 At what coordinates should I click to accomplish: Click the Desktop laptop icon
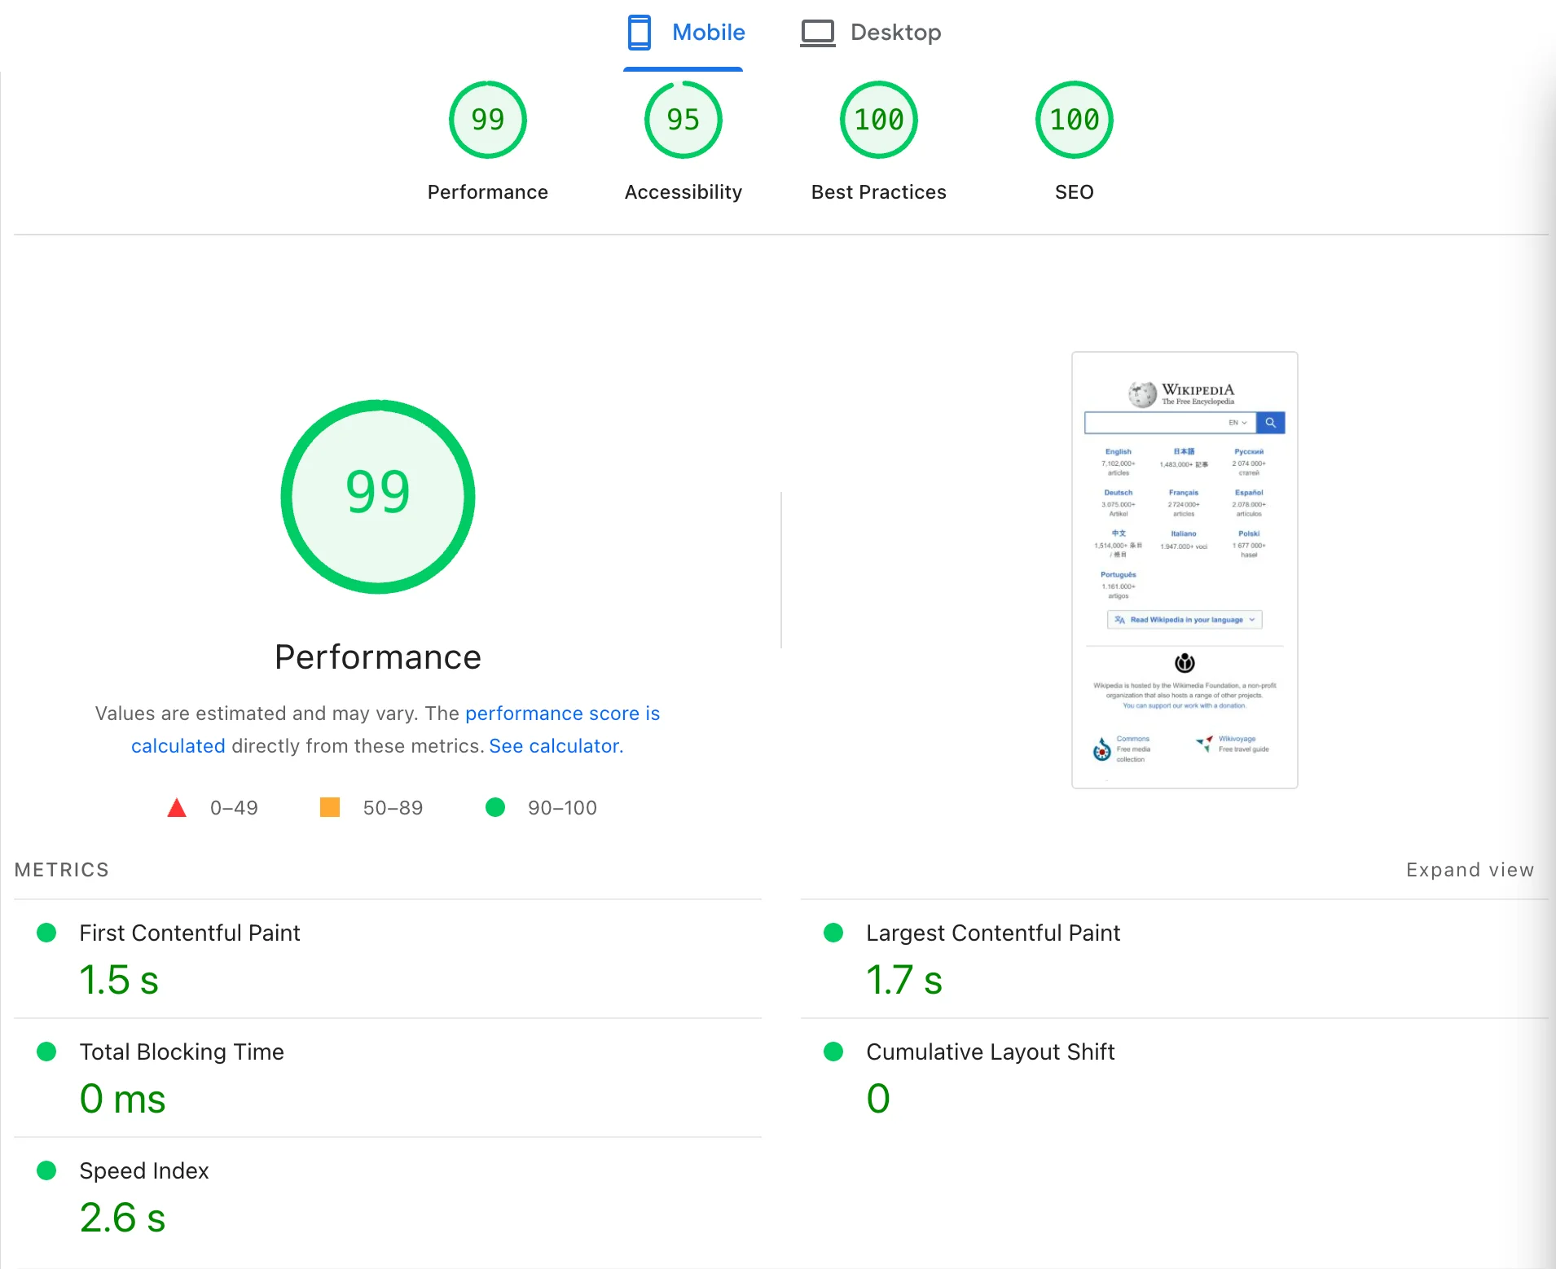point(817,33)
